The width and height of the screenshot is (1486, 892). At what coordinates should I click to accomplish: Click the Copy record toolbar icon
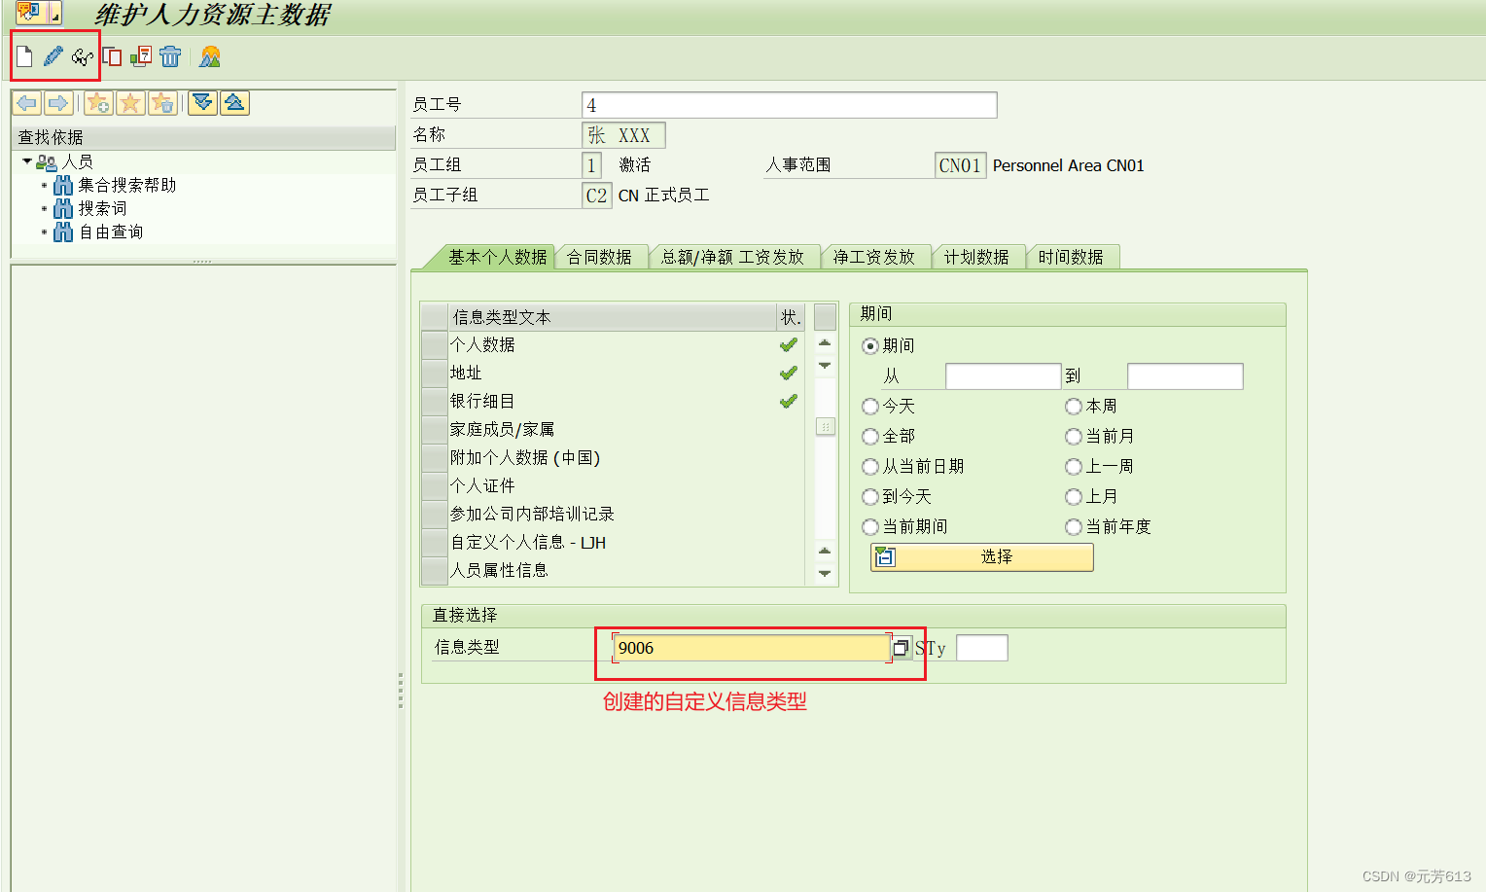coord(113,57)
